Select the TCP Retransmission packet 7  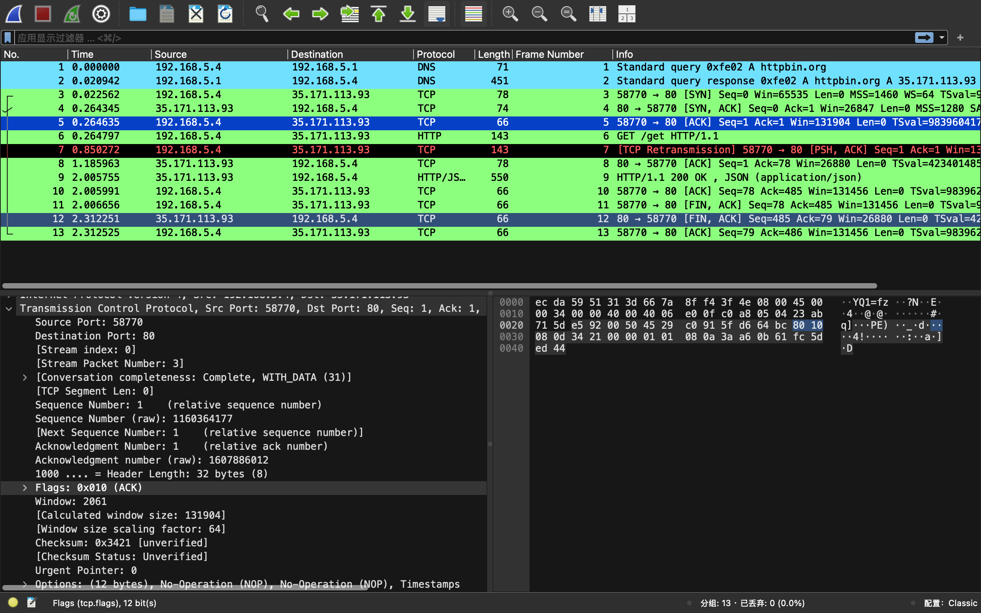[x=490, y=150]
